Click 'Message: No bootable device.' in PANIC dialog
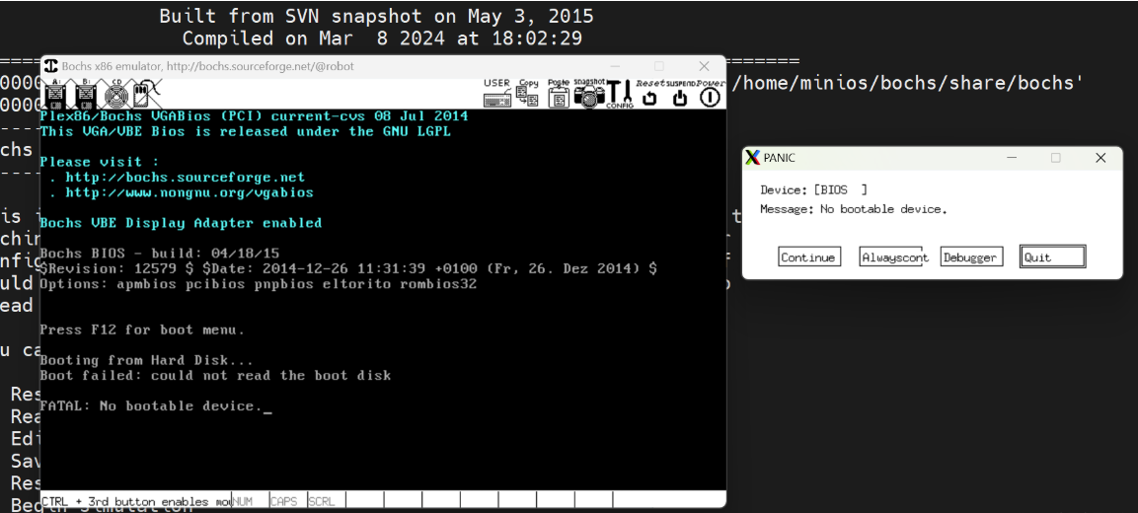Viewport: 1138px width, 513px height. point(854,209)
